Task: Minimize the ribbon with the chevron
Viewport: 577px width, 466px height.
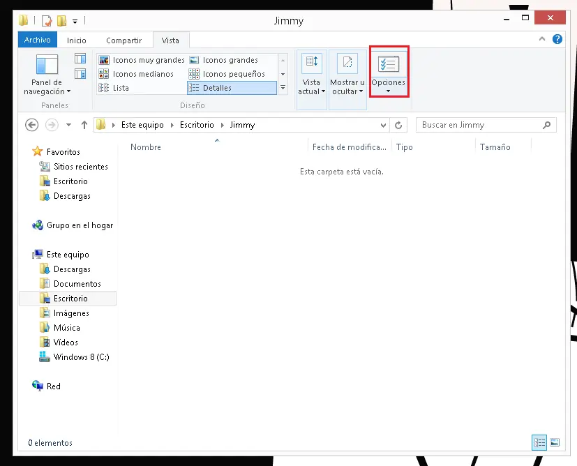Action: (542, 39)
